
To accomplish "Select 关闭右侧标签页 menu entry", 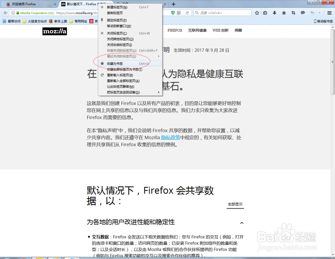I will pyautogui.click(x=130, y=45).
